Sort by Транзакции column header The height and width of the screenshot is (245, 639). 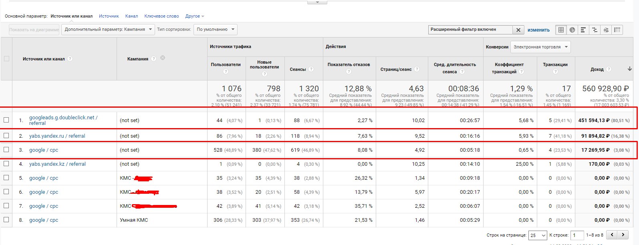[x=555, y=64]
